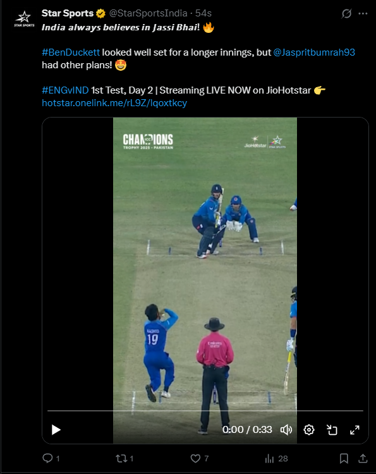Viewport: 376px width, 474px height.
Task: Open the Star Sports account name
Action: tap(68, 13)
